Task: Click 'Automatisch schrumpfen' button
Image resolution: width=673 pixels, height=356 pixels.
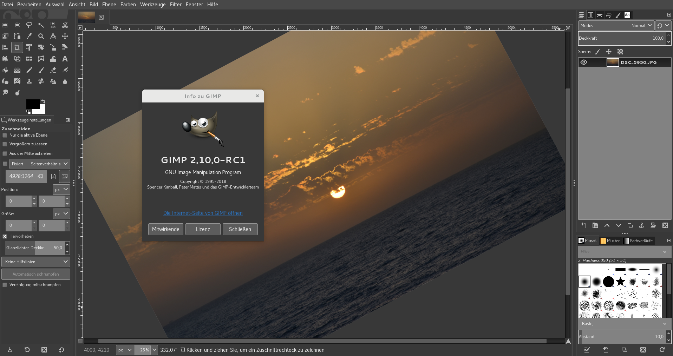Action: 36,274
